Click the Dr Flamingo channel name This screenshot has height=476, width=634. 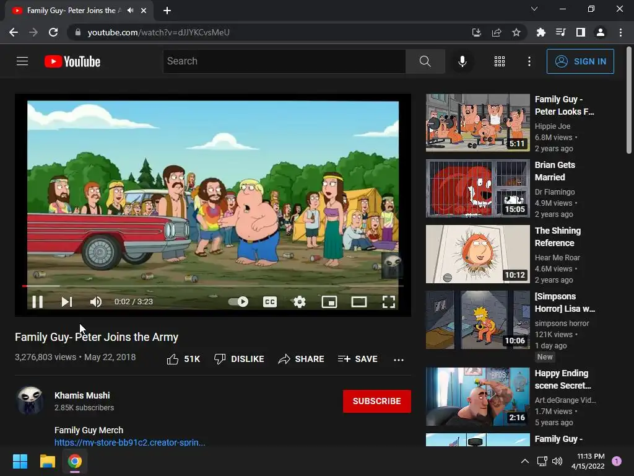click(555, 192)
